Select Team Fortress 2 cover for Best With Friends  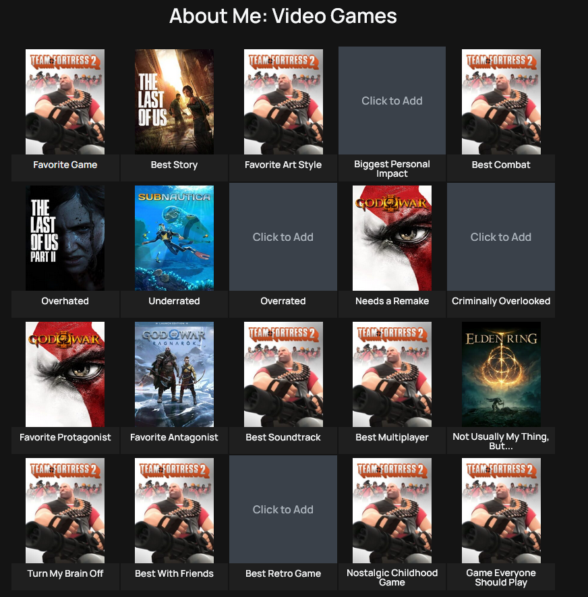pos(174,511)
